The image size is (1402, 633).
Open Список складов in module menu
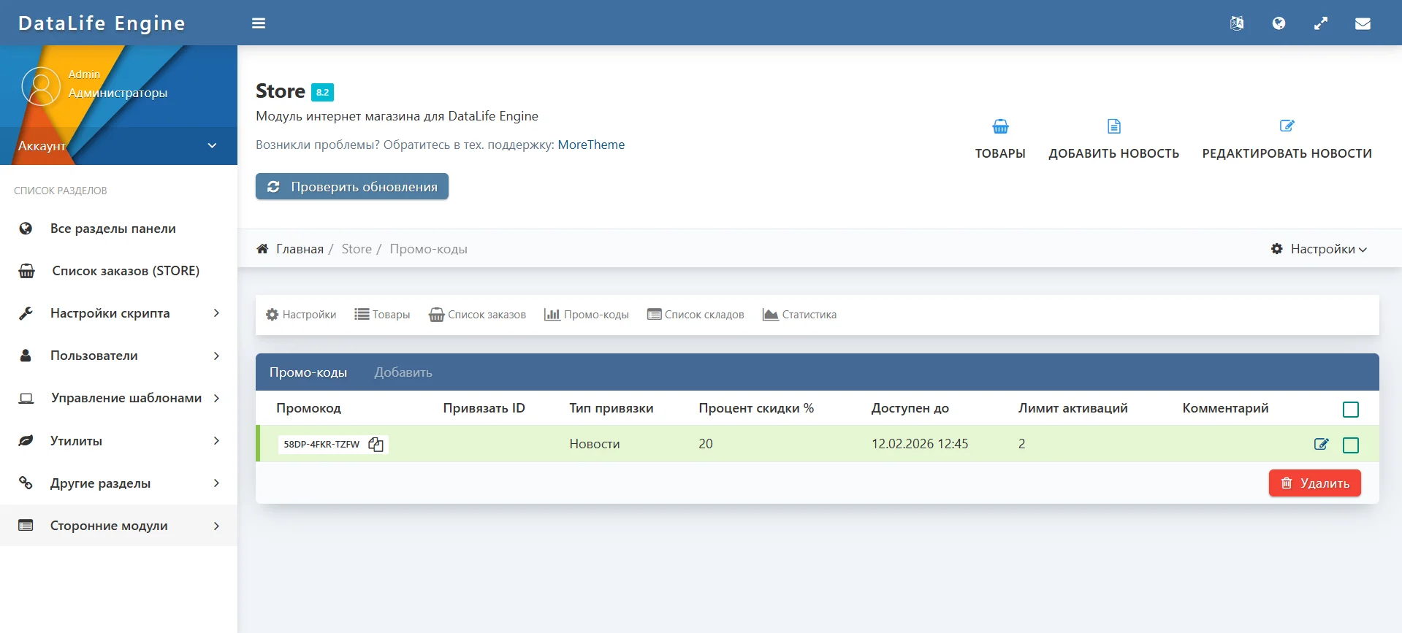pyautogui.click(x=696, y=315)
